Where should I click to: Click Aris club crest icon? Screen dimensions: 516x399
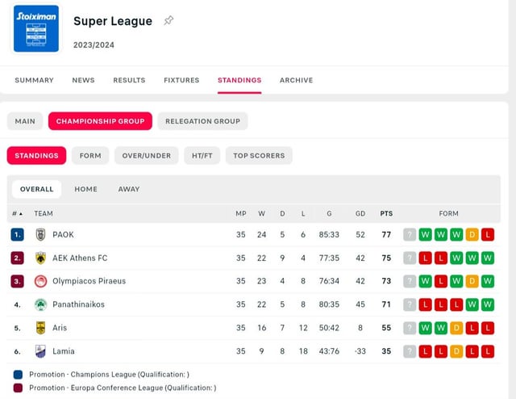pyautogui.click(x=40, y=328)
